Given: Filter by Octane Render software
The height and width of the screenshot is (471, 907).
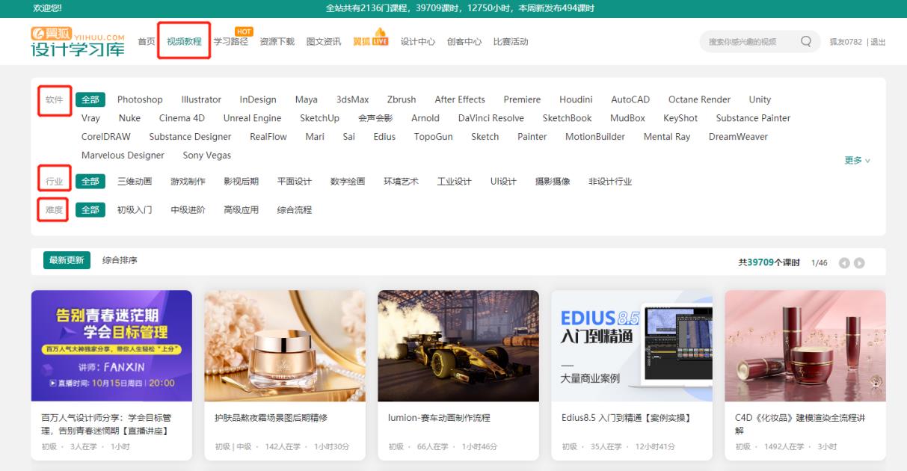Looking at the screenshot, I should click(x=700, y=99).
